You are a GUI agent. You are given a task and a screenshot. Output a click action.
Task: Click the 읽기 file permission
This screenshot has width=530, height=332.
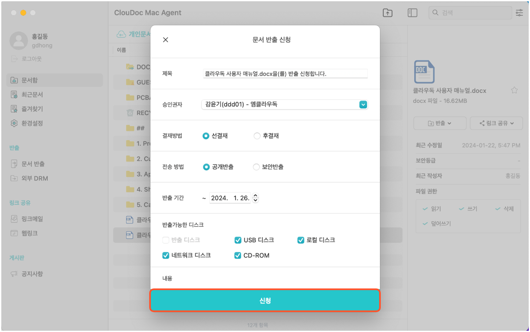(x=432, y=209)
